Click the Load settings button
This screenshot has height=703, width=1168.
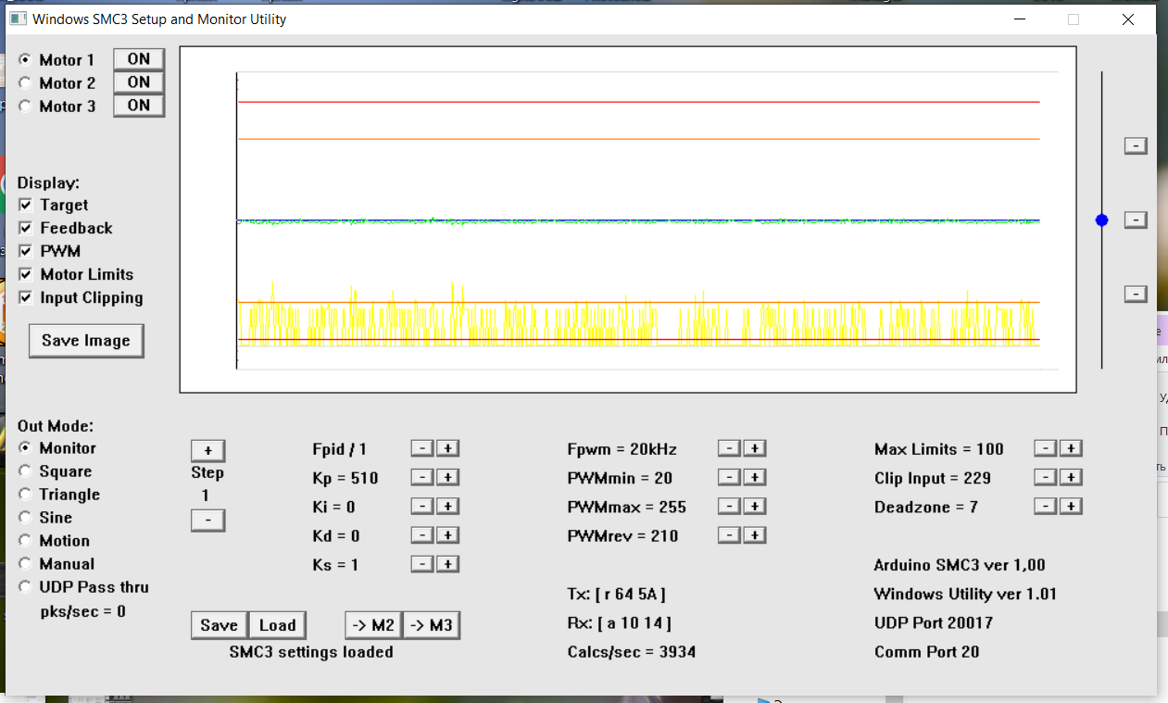coord(277,625)
